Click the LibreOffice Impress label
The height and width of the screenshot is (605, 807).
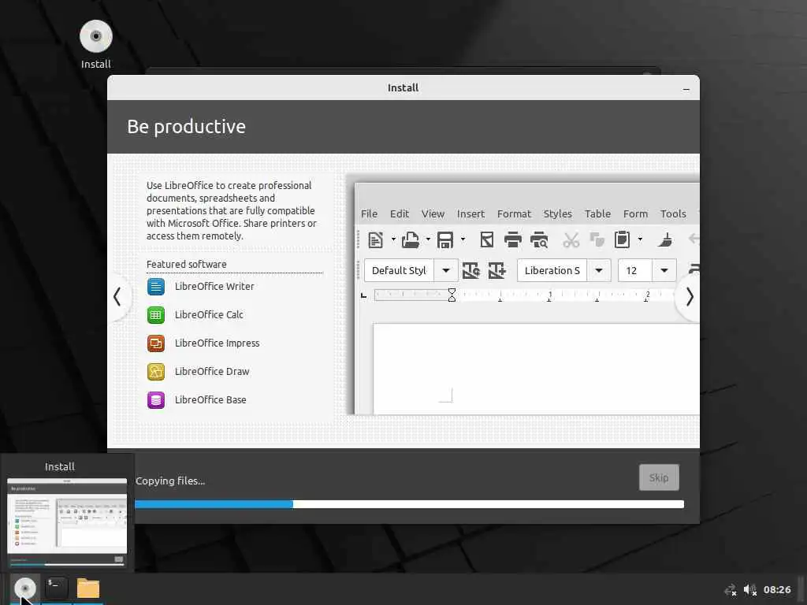tap(217, 343)
